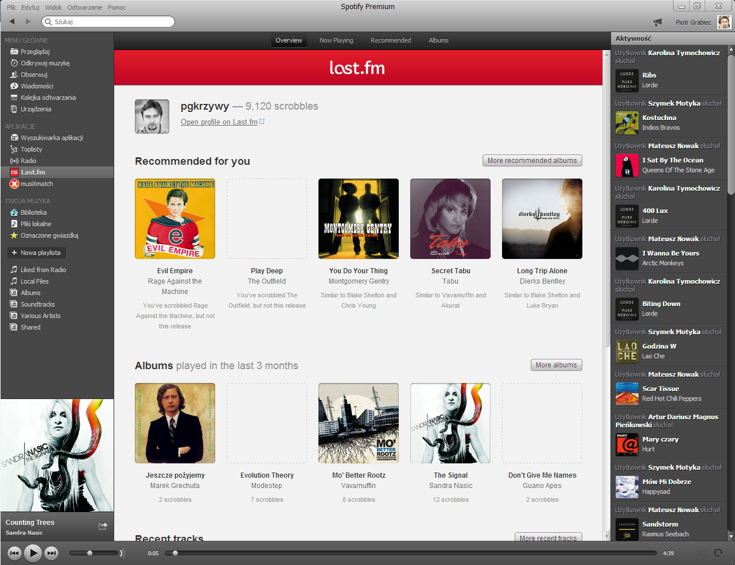Click the pgkrzywy profile avatar

(152, 117)
